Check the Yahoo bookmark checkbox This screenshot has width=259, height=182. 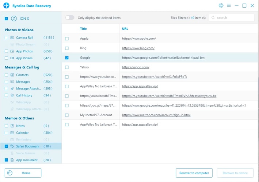point(67,67)
